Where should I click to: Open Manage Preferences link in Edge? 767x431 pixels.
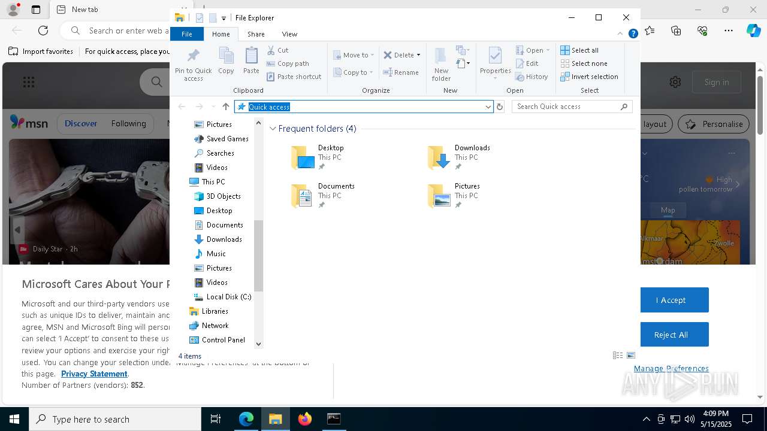(x=671, y=369)
